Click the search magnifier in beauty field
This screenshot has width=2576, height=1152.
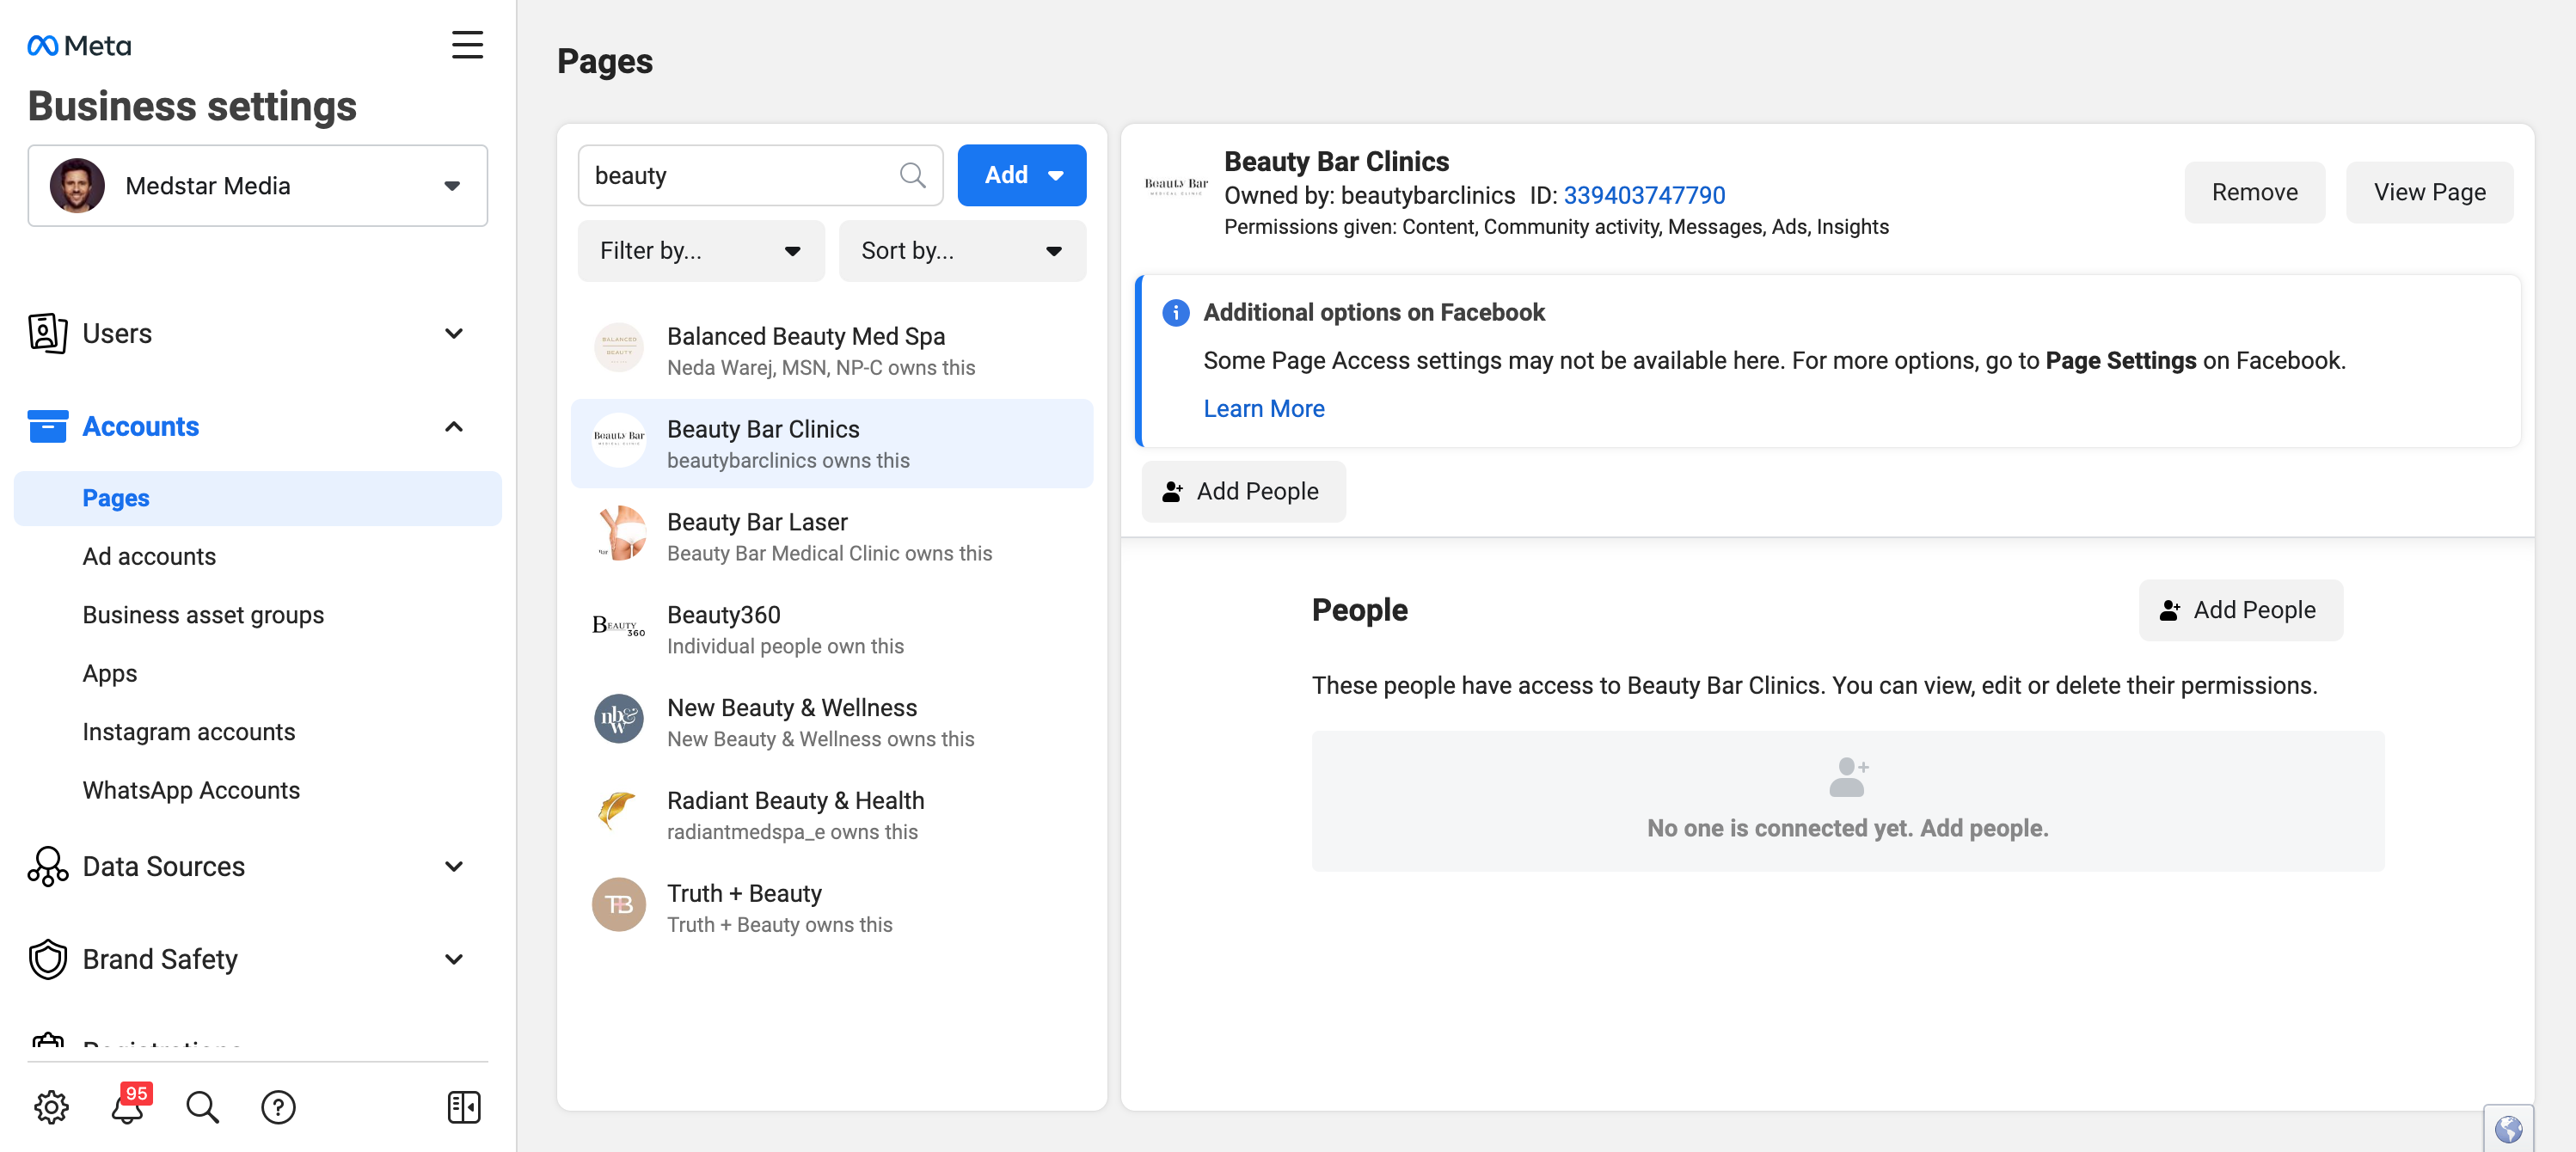(912, 175)
